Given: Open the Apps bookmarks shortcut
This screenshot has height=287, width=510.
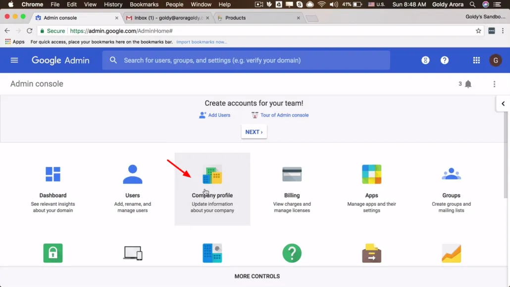Looking at the screenshot, I should [x=15, y=42].
